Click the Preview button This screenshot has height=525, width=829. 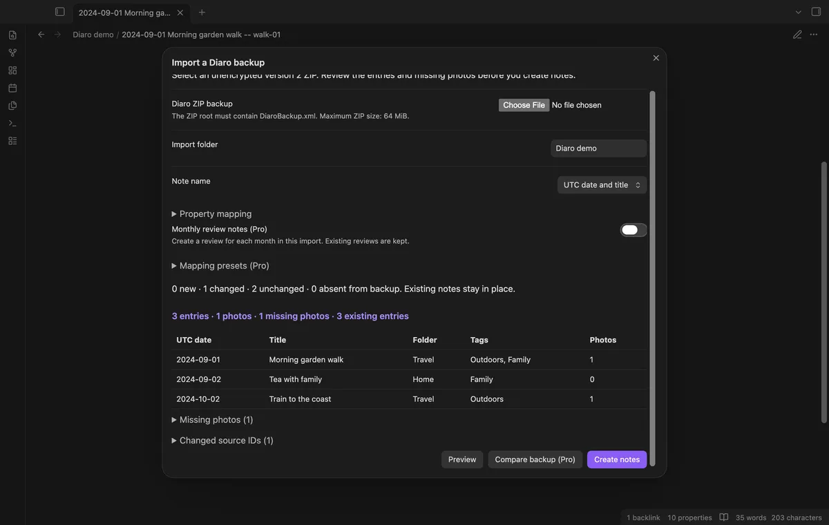[x=462, y=459]
